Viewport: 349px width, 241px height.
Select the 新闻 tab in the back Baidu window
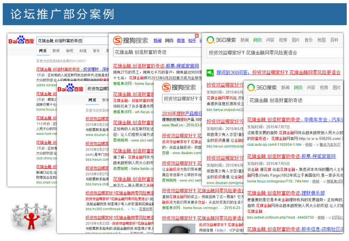(x=56, y=51)
